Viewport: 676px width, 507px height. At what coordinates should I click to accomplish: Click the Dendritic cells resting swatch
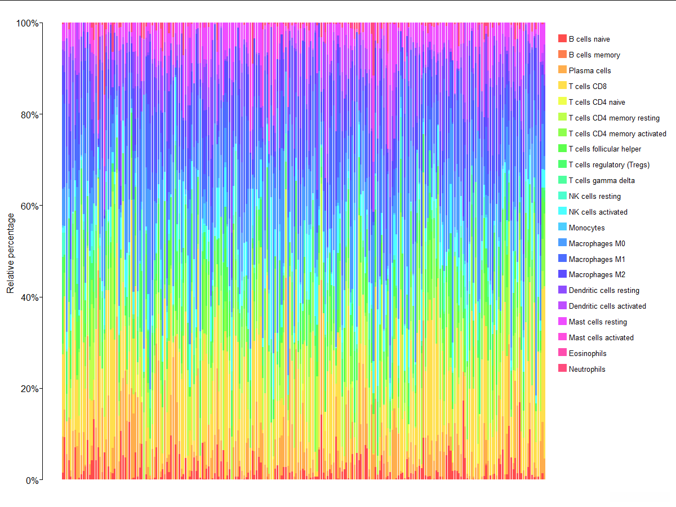coord(562,290)
